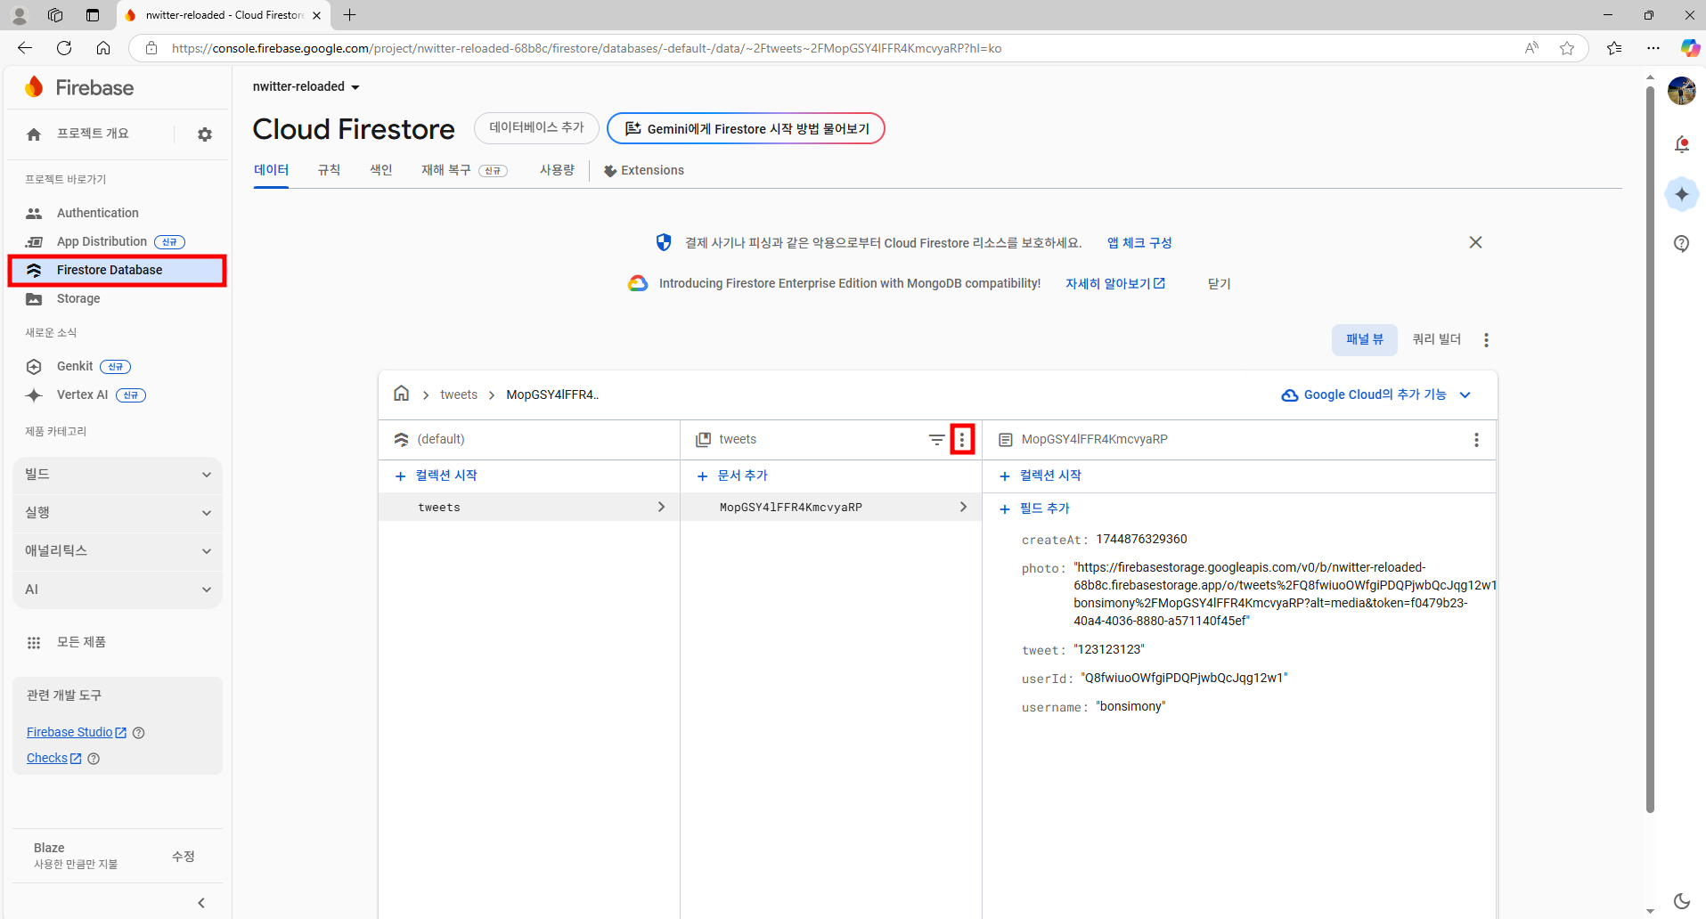Toggle dark mode moon icon
Screen dimensions: 1706x919
click(x=1682, y=901)
